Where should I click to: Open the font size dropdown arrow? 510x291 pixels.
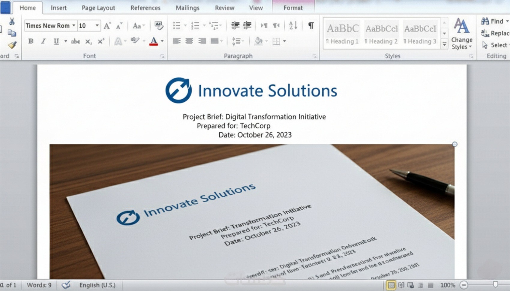97,25
